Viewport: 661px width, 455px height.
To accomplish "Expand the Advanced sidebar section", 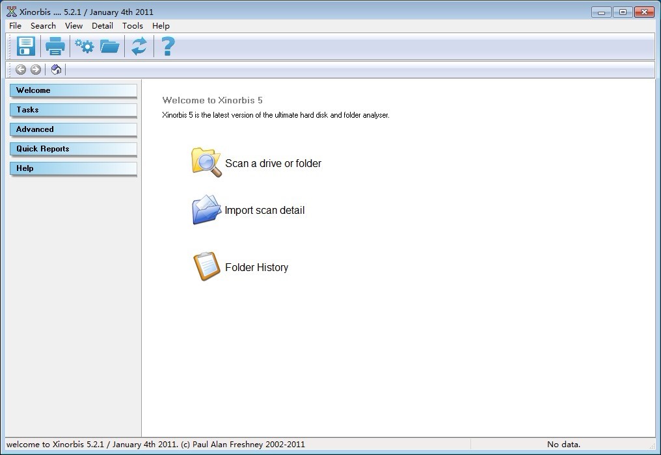I will pos(73,129).
